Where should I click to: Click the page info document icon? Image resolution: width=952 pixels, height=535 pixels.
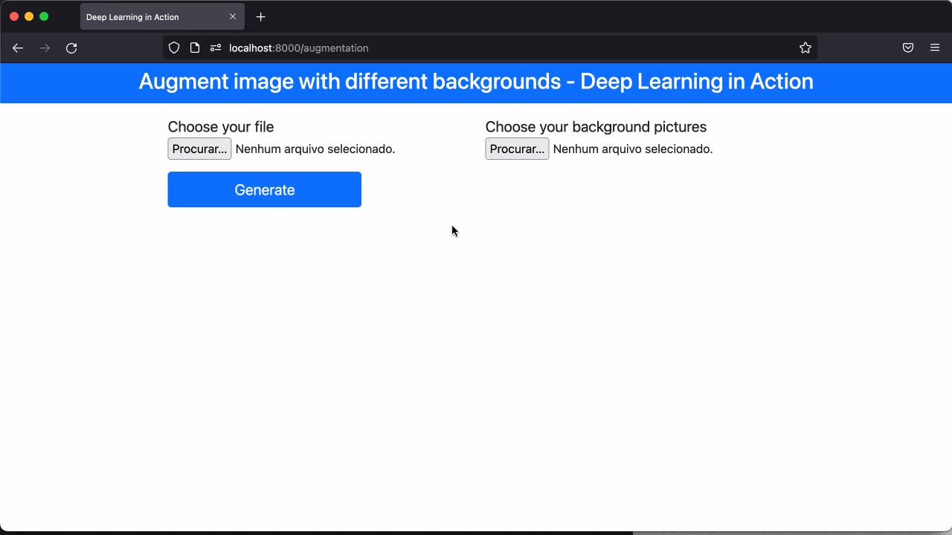click(195, 48)
